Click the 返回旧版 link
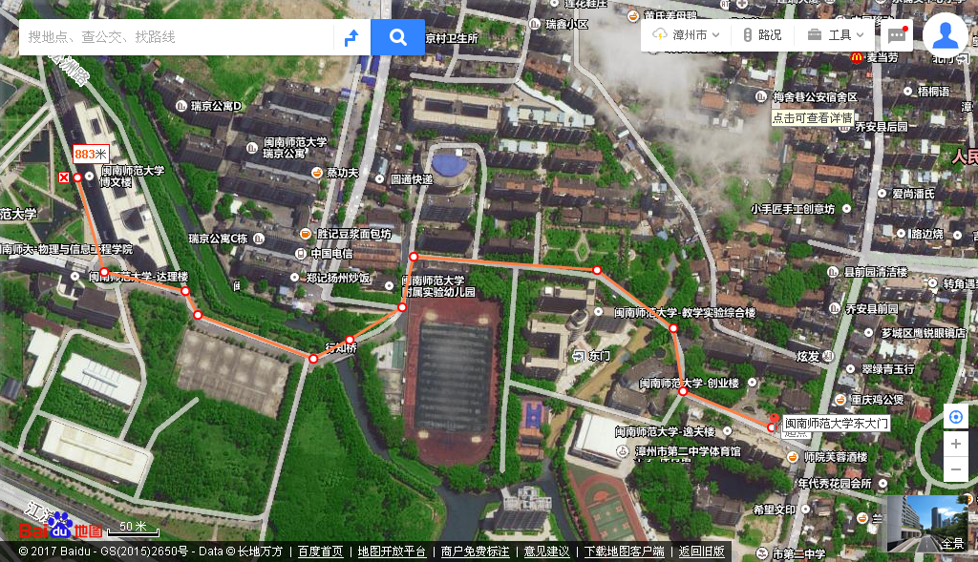Screen dimensions: 978x562 (x=702, y=552)
